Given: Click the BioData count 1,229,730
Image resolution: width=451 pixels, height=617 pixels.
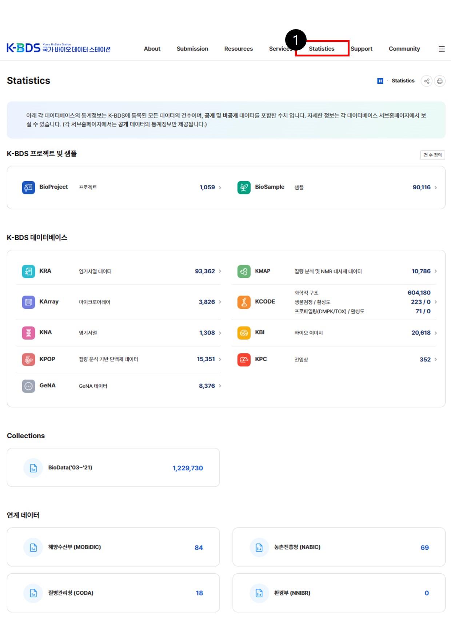Looking at the screenshot, I should coord(188,468).
